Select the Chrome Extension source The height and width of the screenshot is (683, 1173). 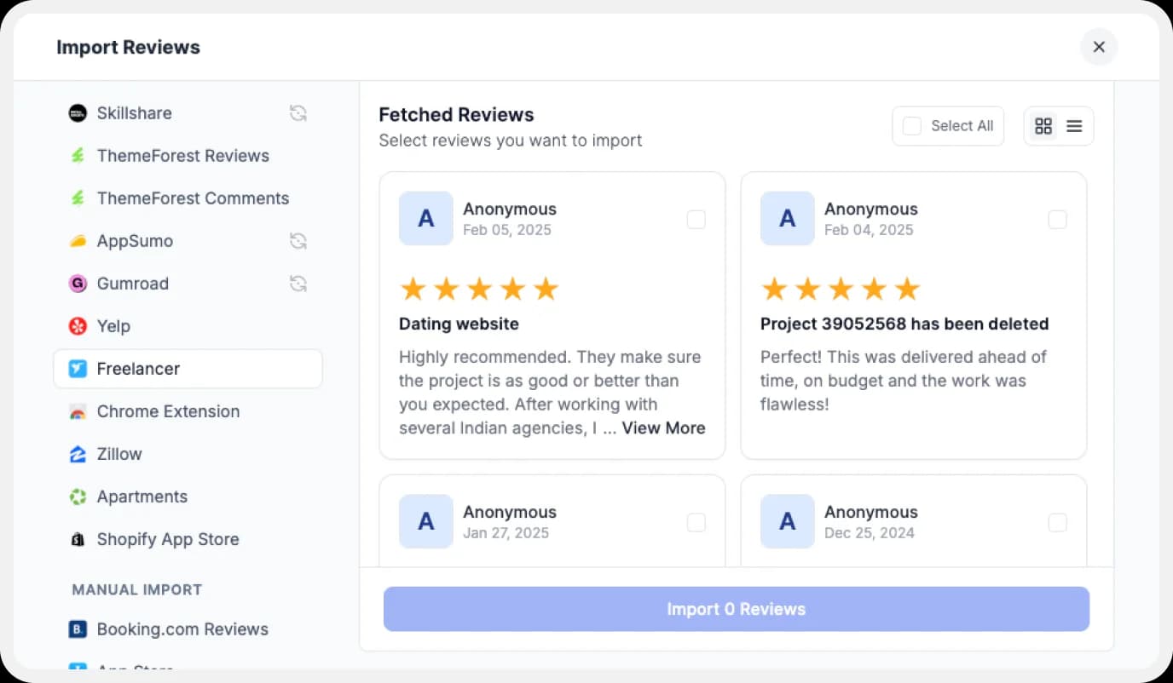pyautogui.click(x=168, y=411)
